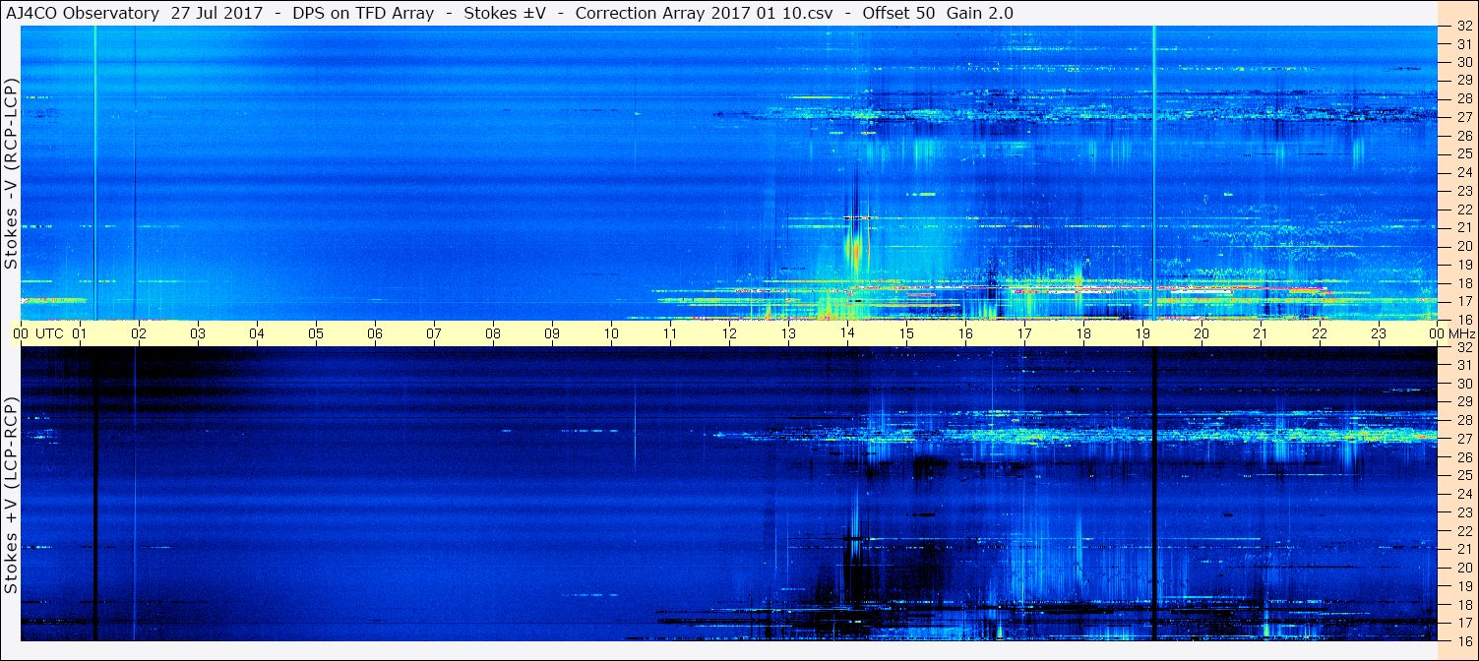
Task: Click 20 MHz label on Stokes -V scale
Action: tap(1463, 246)
